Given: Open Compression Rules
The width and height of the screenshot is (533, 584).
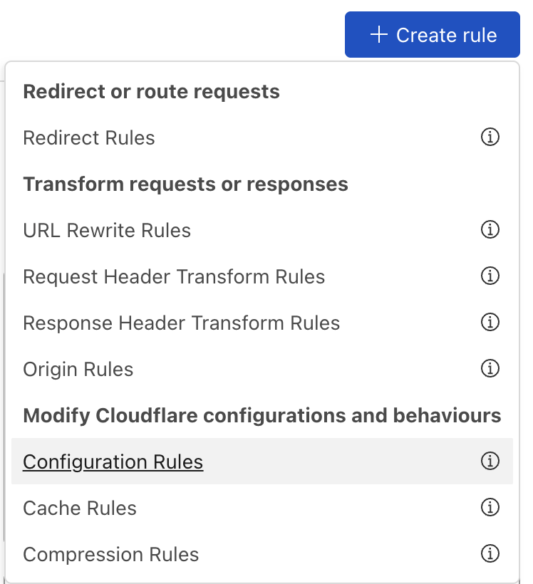Looking at the screenshot, I should [x=110, y=554].
